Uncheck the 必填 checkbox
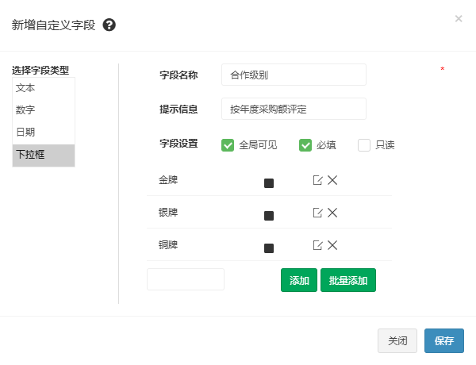The width and height of the screenshot is (476, 365). tap(305, 145)
